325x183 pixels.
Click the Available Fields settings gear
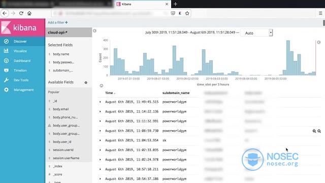click(x=86, y=82)
